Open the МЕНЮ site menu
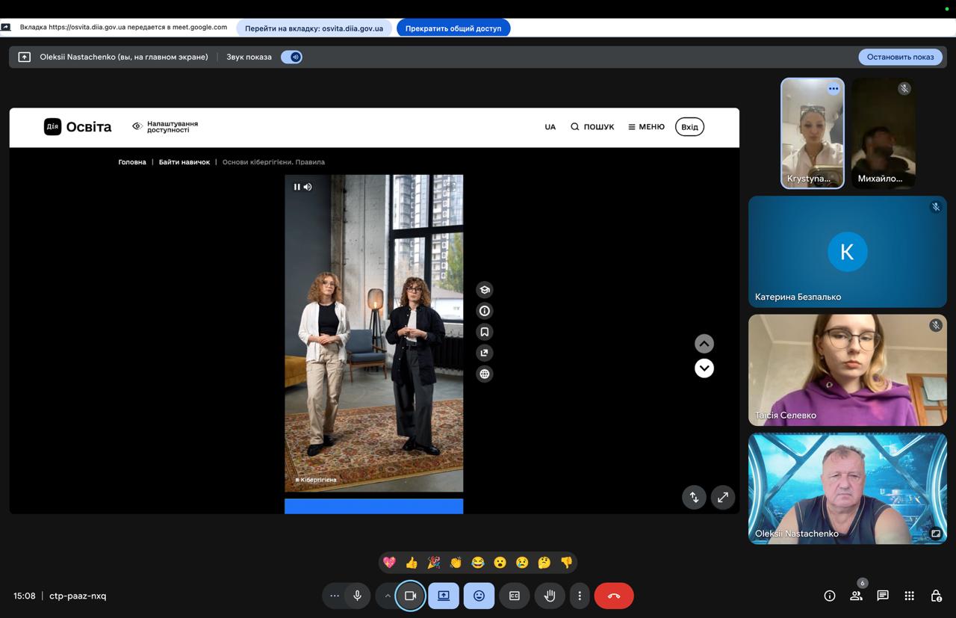This screenshot has width=956, height=618. click(x=646, y=127)
